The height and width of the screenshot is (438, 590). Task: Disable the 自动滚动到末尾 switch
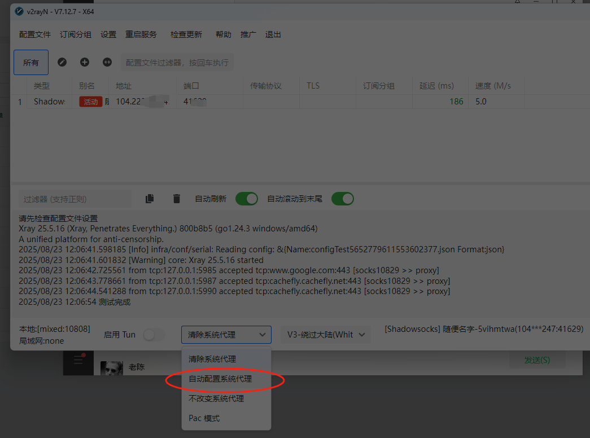point(343,199)
